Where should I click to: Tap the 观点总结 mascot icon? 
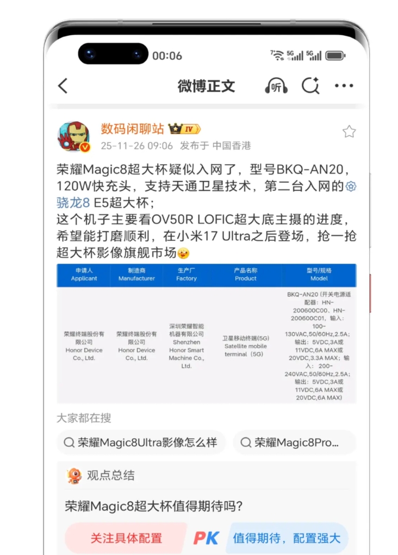[74, 475]
